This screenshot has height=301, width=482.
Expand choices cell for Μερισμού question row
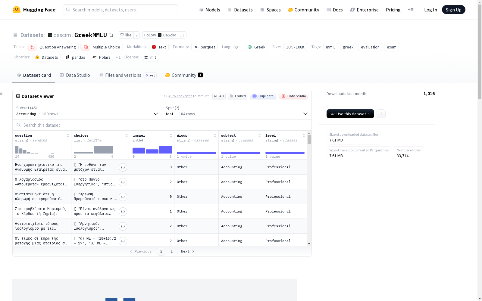tap(123, 212)
